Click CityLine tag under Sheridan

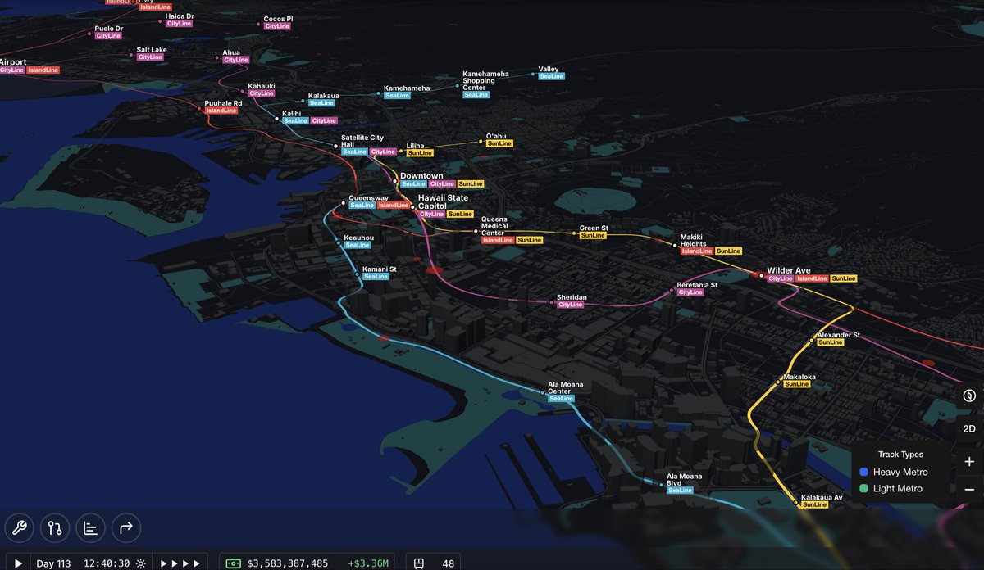point(570,305)
